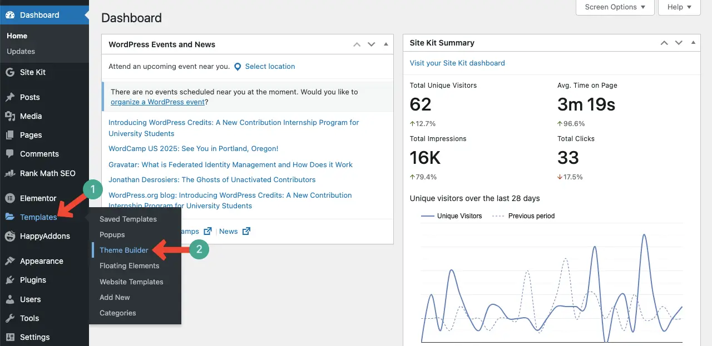Click Total Unique Visitors value 62

421,104
